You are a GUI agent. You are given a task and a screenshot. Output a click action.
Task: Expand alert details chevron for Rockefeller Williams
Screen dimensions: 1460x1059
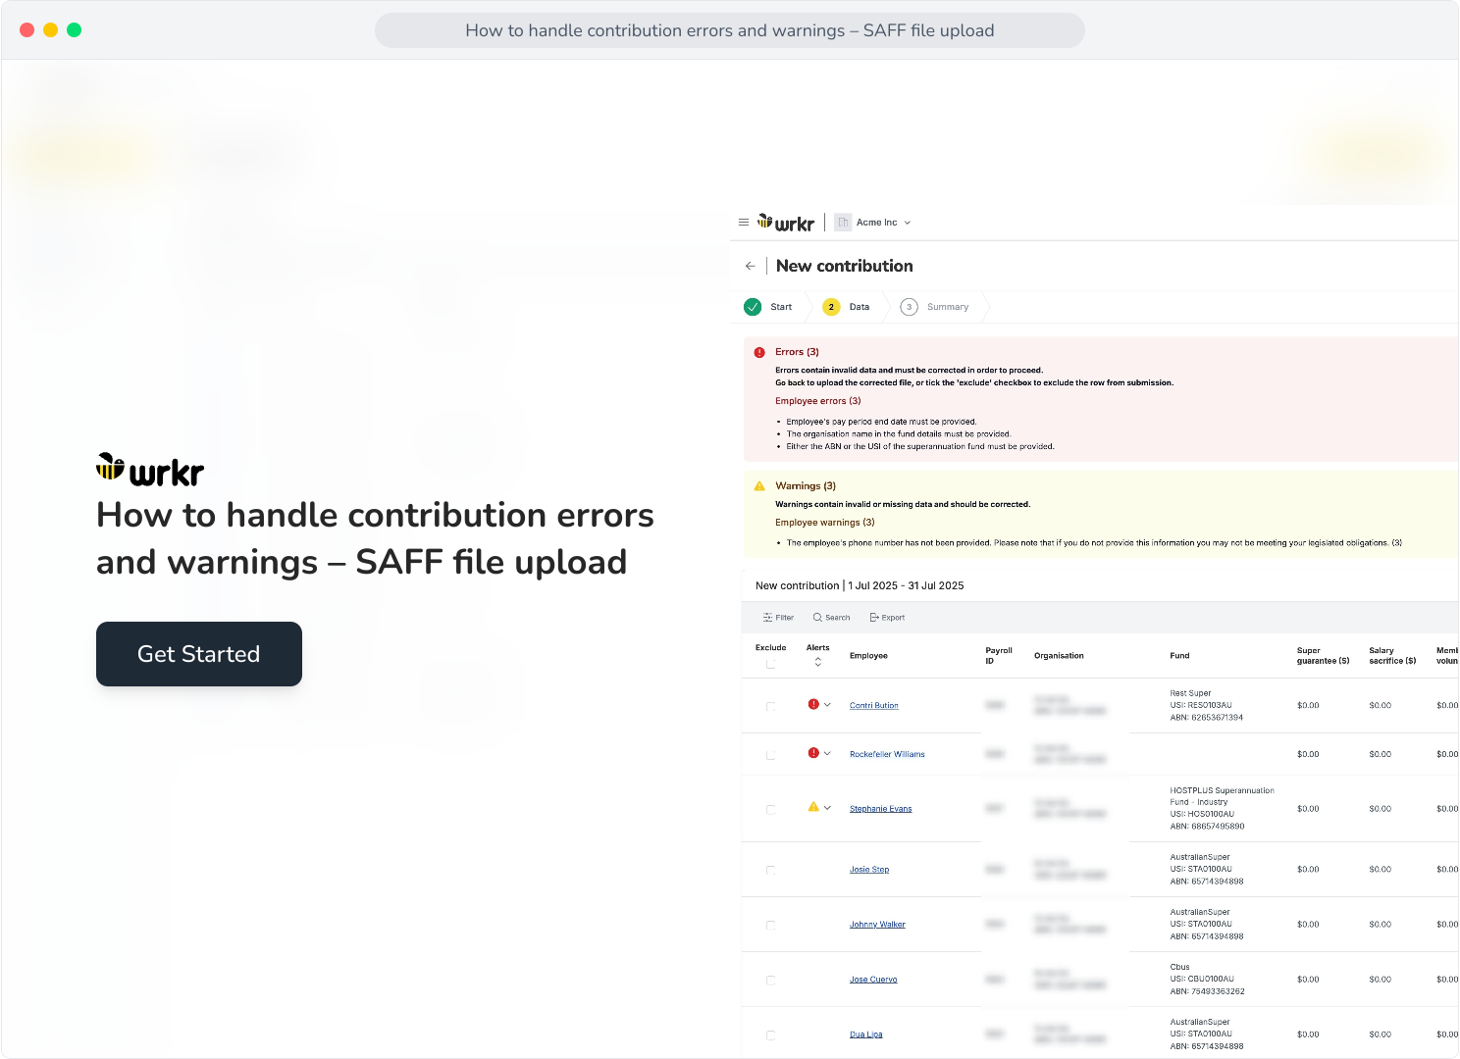coord(827,753)
